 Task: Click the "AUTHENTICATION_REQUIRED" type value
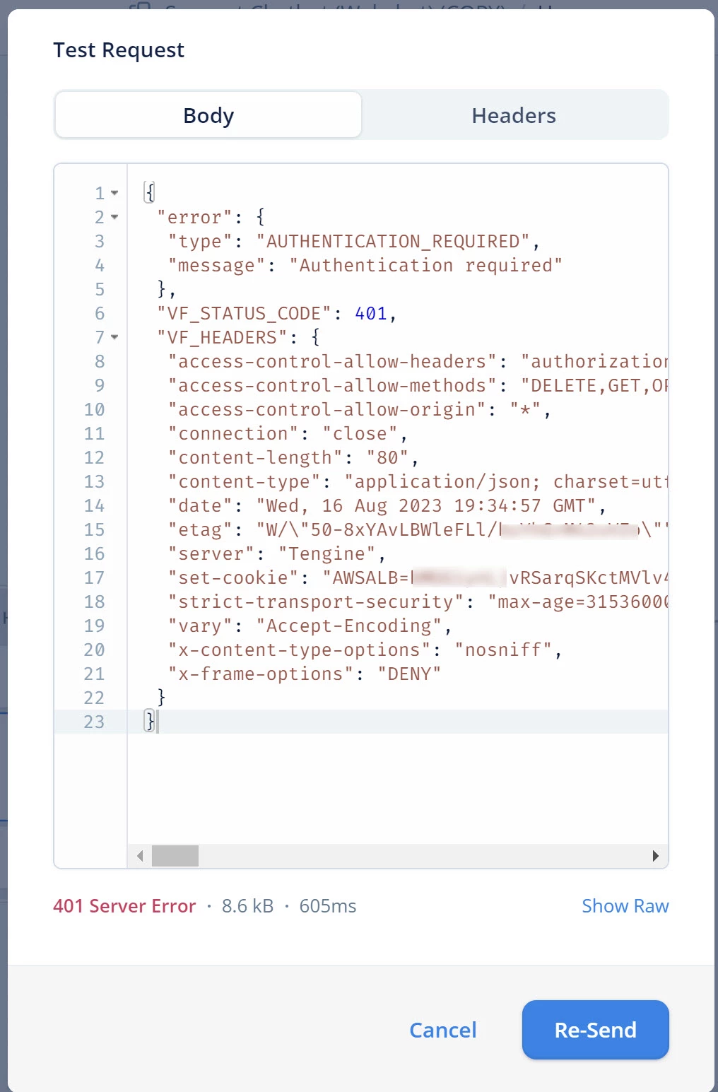(x=393, y=242)
